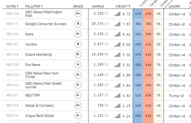191x123 pixels.
Task: Click the weight bars icon in the IBD/TIPP row
Action: 117,95
